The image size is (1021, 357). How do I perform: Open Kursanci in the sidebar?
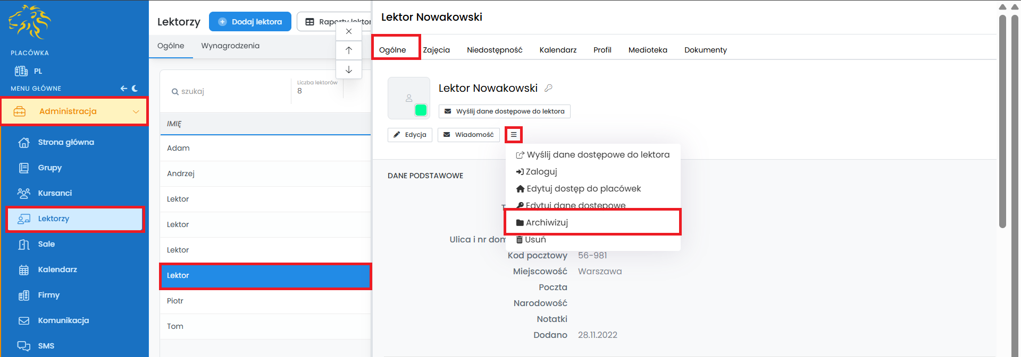pyautogui.click(x=55, y=193)
